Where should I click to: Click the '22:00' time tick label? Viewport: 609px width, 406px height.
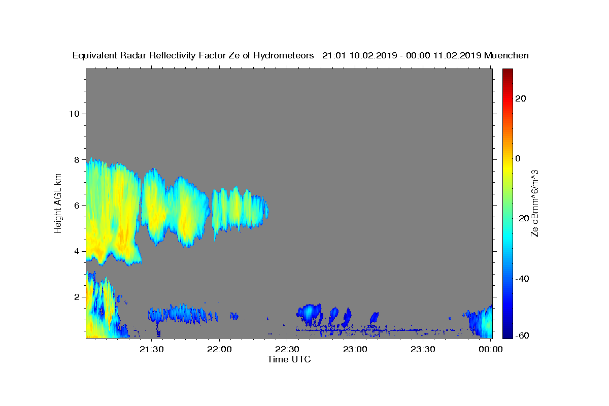click(219, 349)
